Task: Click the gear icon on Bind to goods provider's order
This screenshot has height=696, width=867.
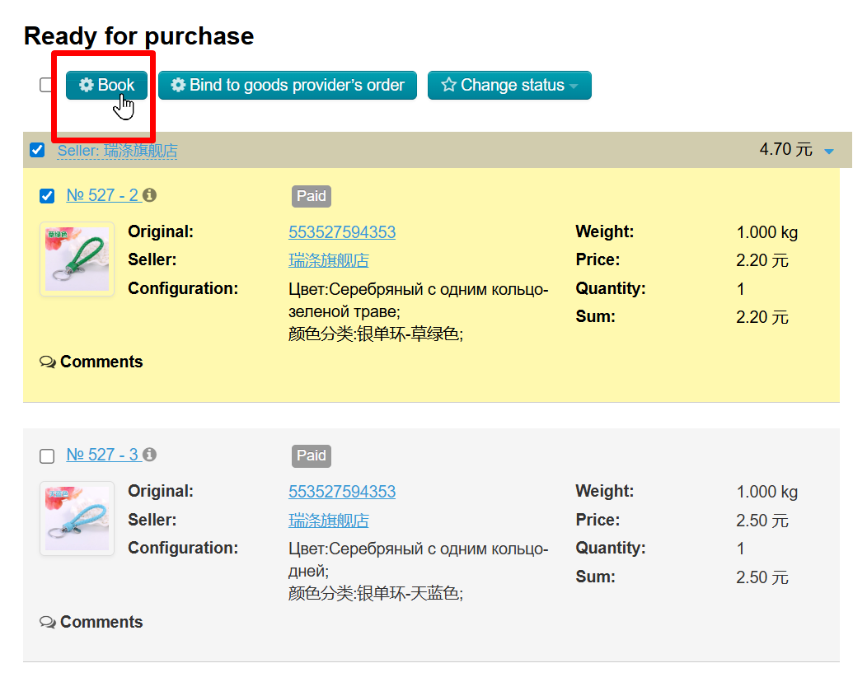Action: tap(178, 85)
